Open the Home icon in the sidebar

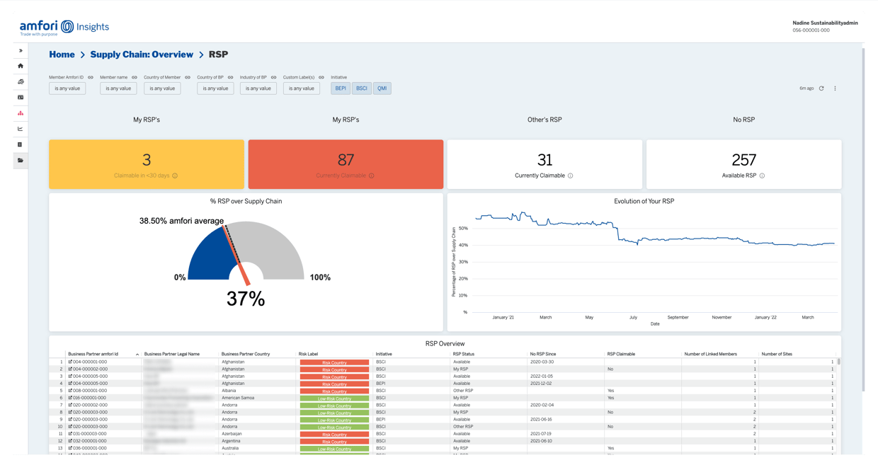click(21, 64)
